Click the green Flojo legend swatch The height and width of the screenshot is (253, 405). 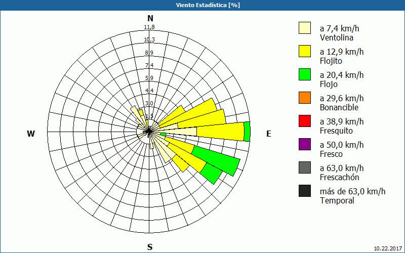[x=305, y=74]
